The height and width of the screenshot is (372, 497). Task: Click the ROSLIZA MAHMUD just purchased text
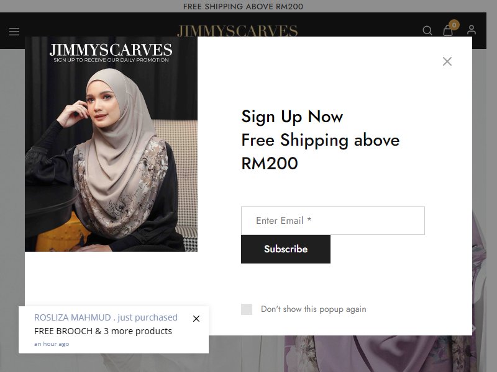[x=106, y=317]
